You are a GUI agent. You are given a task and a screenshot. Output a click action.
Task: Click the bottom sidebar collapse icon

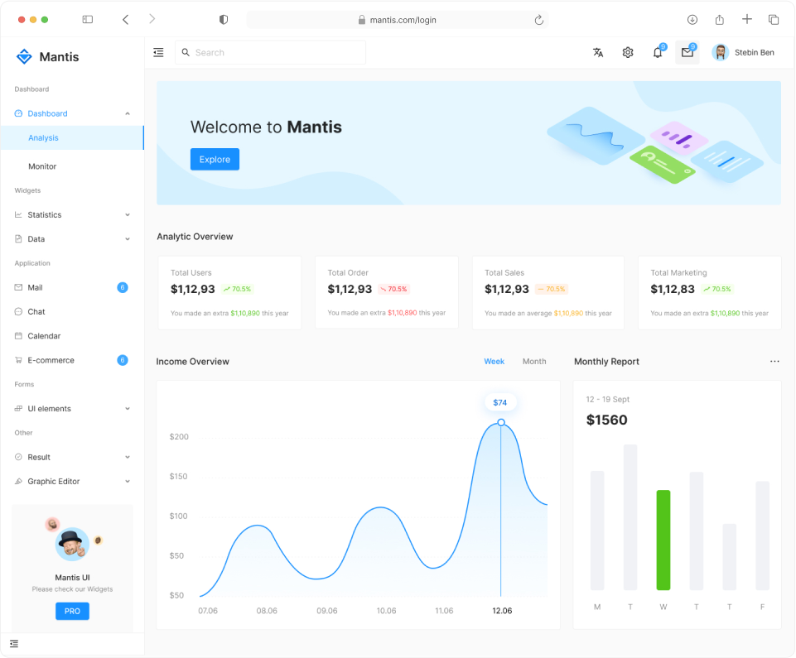tap(14, 644)
